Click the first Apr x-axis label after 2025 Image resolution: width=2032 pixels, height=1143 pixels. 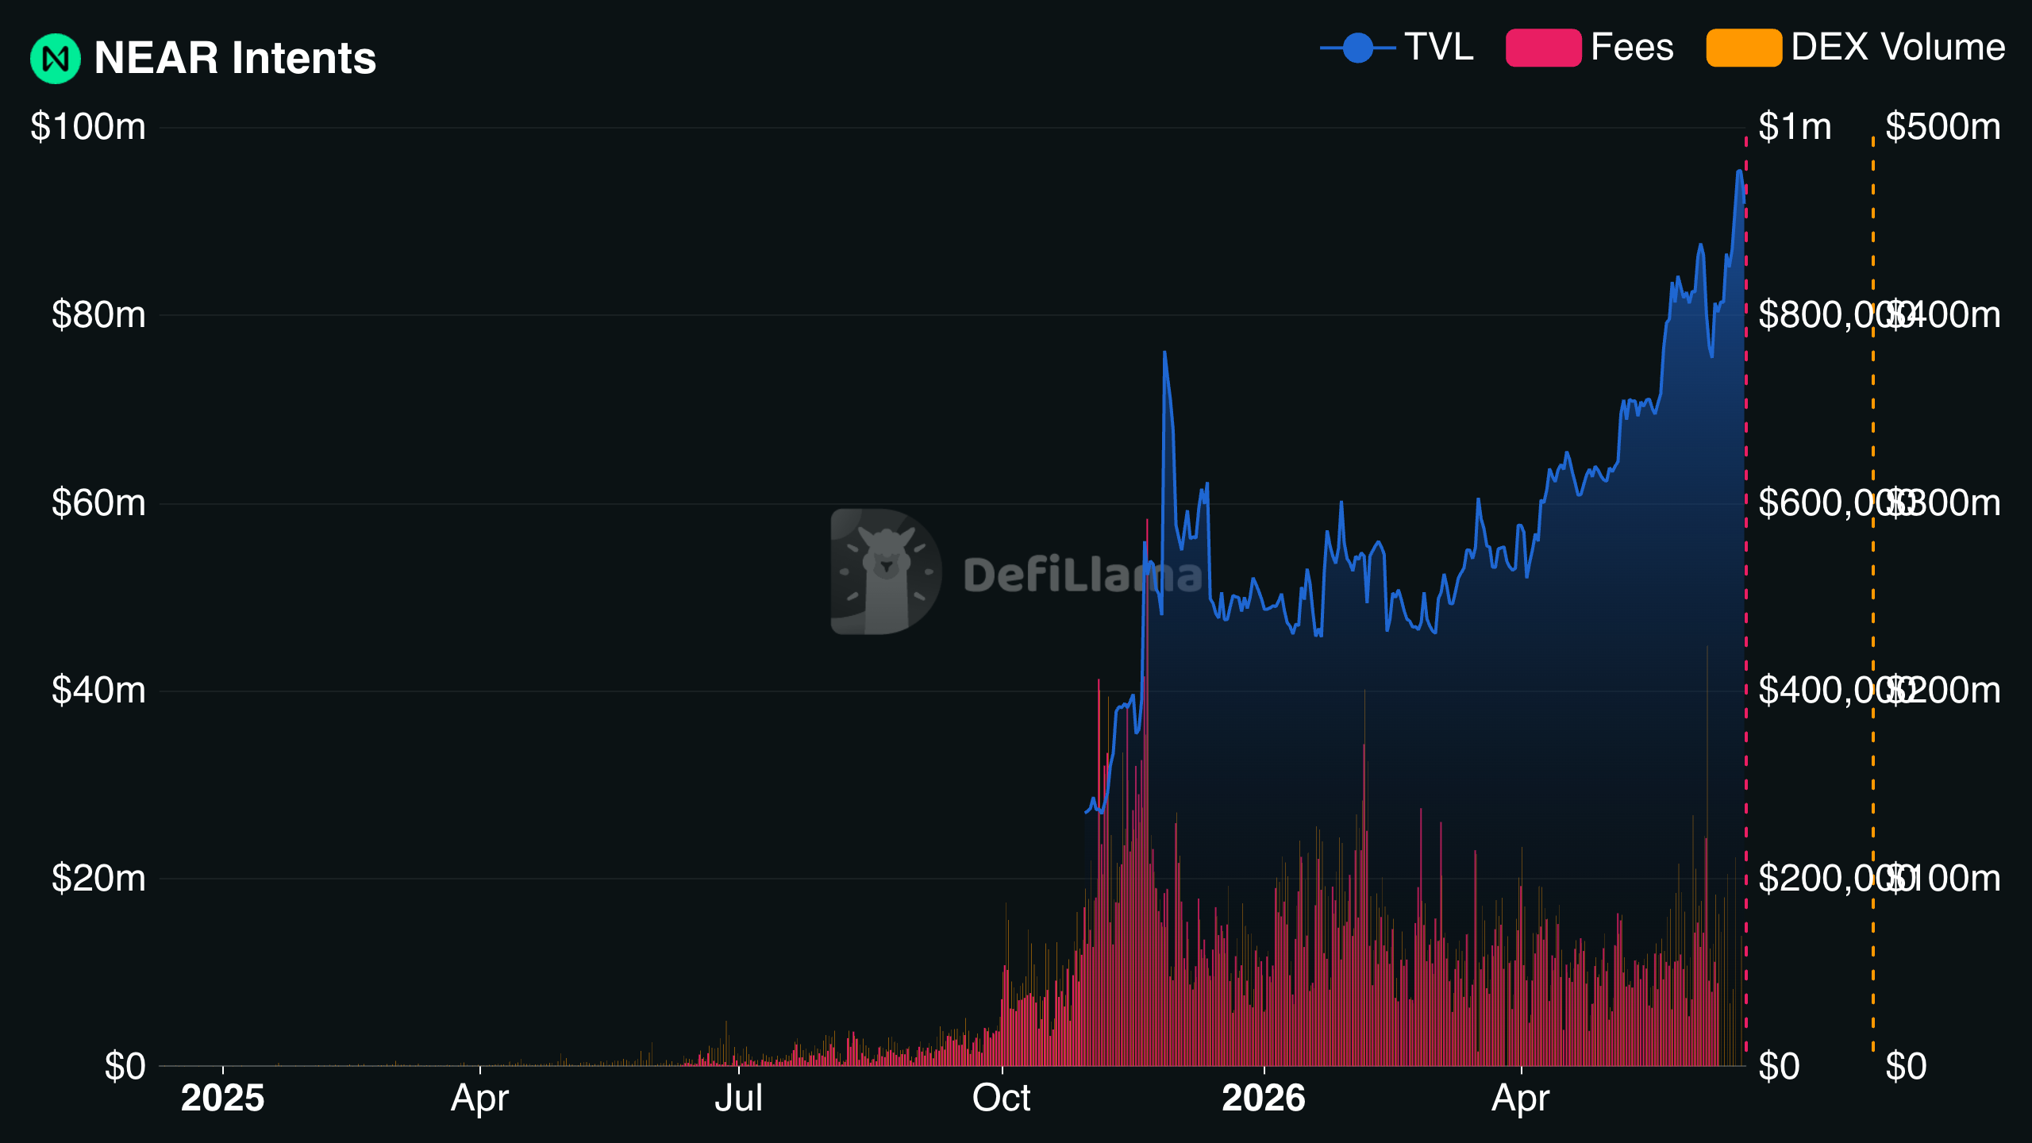479,1099
